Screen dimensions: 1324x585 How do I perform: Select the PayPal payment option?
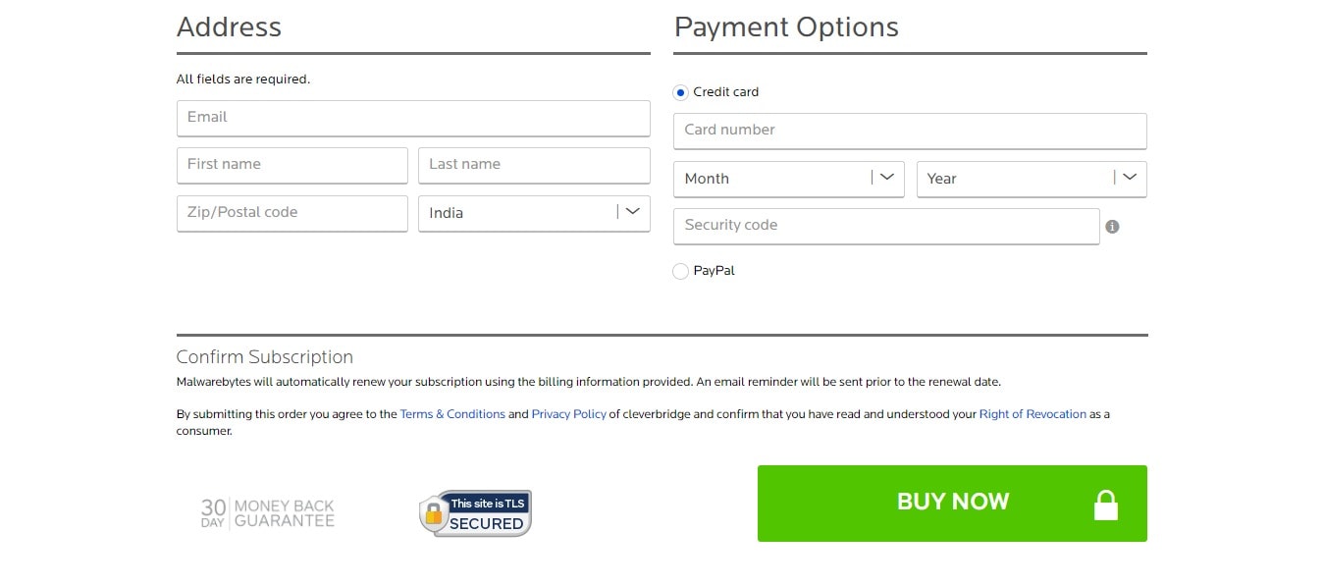[680, 271]
